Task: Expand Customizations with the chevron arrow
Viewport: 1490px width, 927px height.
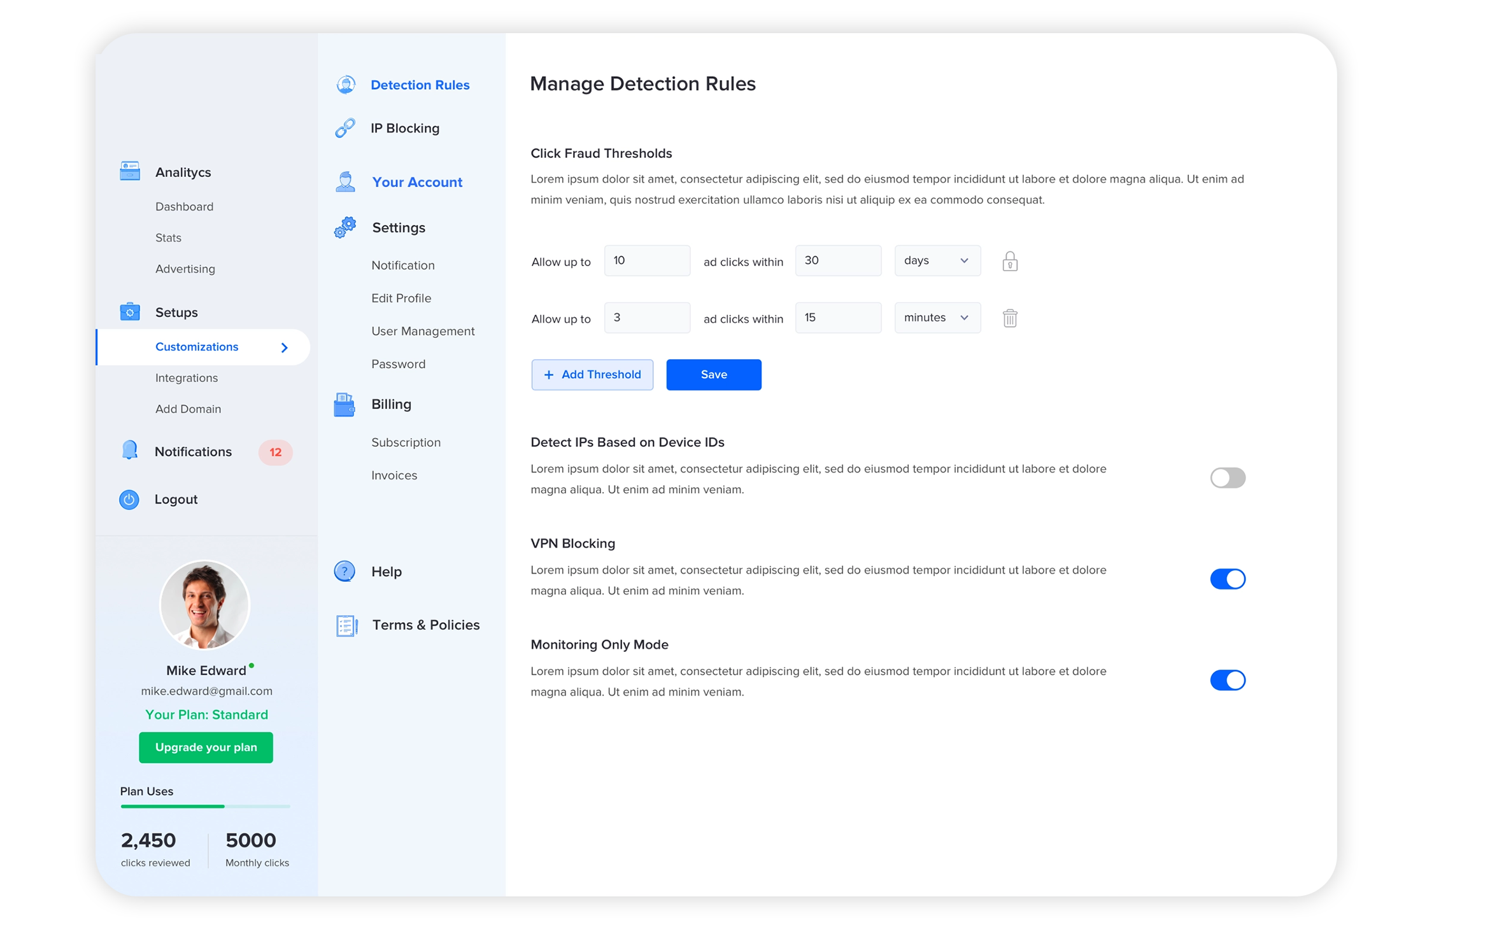Action: (x=285, y=348)
